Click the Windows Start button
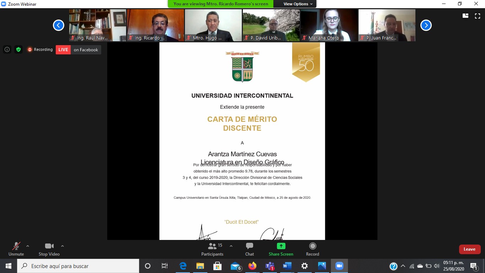 tap(9, 266)
